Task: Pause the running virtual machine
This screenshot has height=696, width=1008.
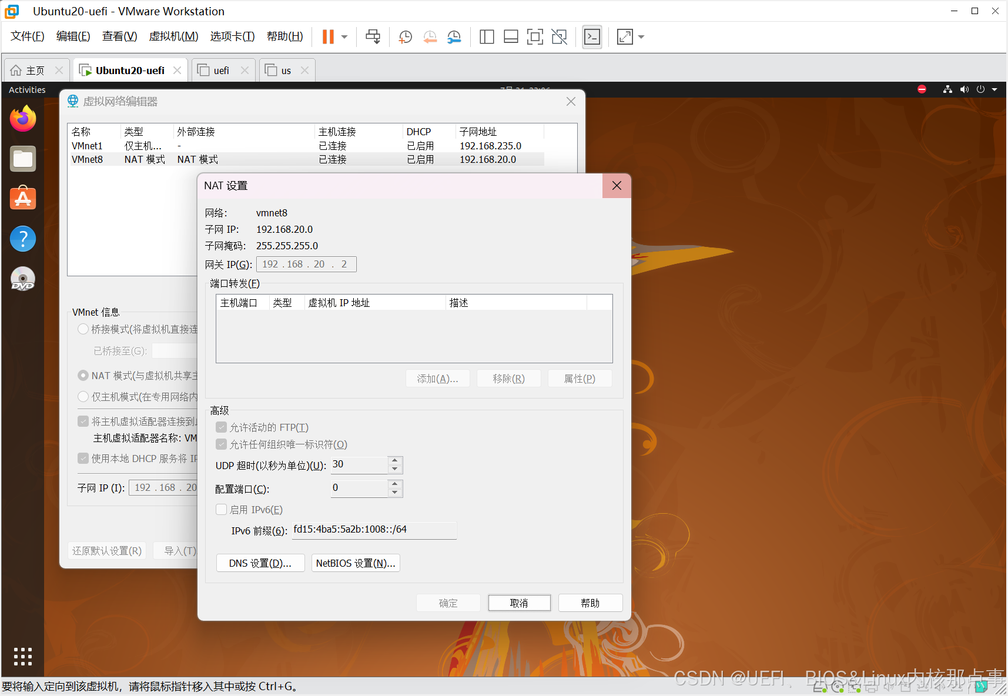Action: click(327, 36)
